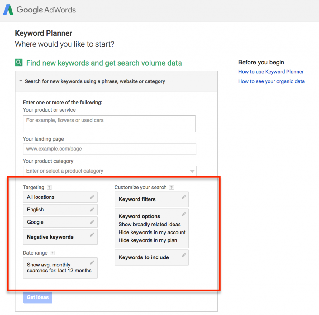Click the product category input field

coord(110,171)
